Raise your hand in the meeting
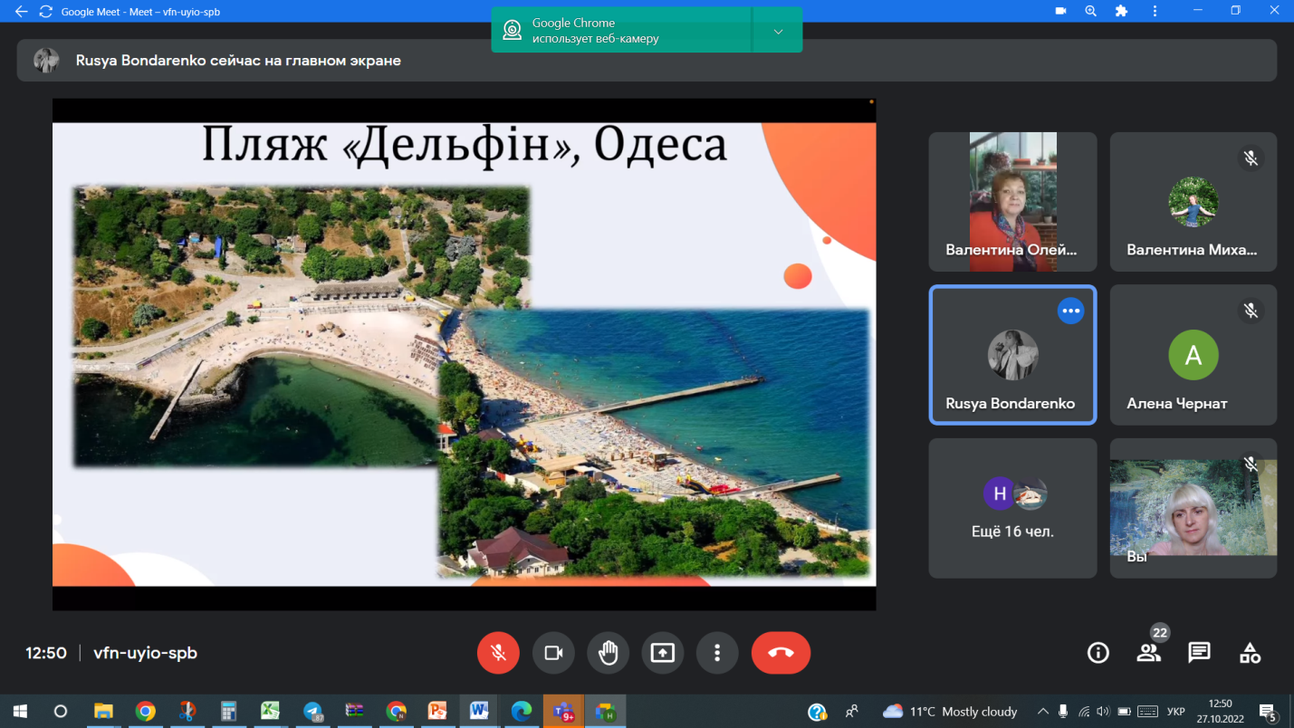This screenshot has width=1294, height=728. click(608, 653)
